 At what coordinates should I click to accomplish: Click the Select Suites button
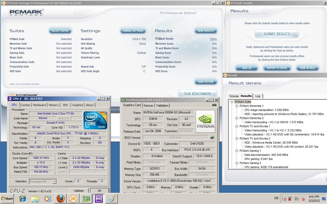click(60, 31)
